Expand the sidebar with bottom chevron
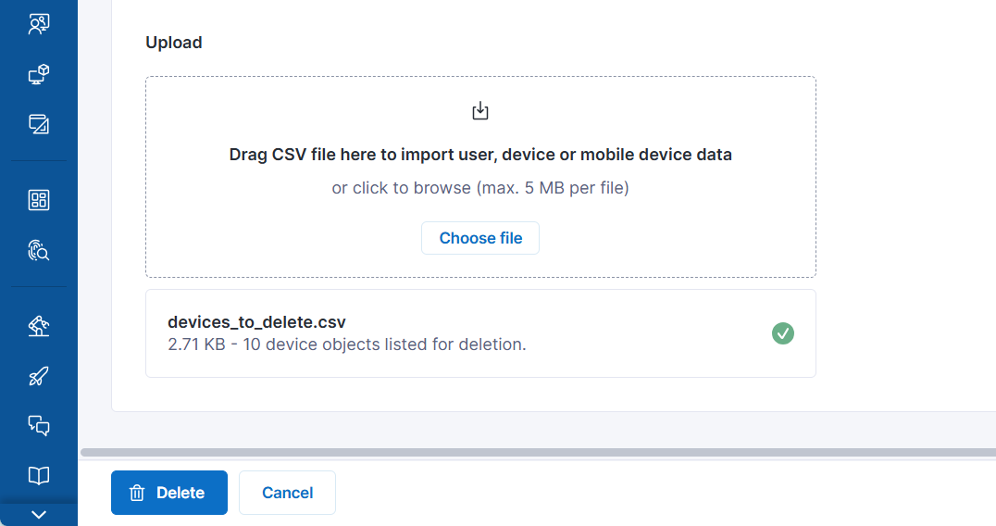996x526 pixels. coord(38,515)
